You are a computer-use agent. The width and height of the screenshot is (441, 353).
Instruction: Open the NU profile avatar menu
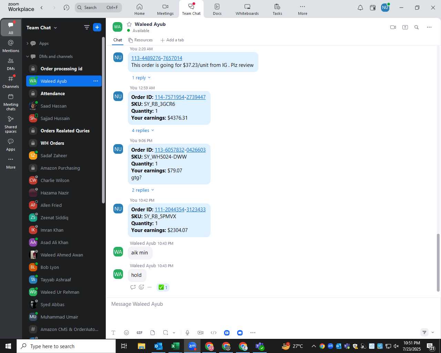tap(385, 8)
